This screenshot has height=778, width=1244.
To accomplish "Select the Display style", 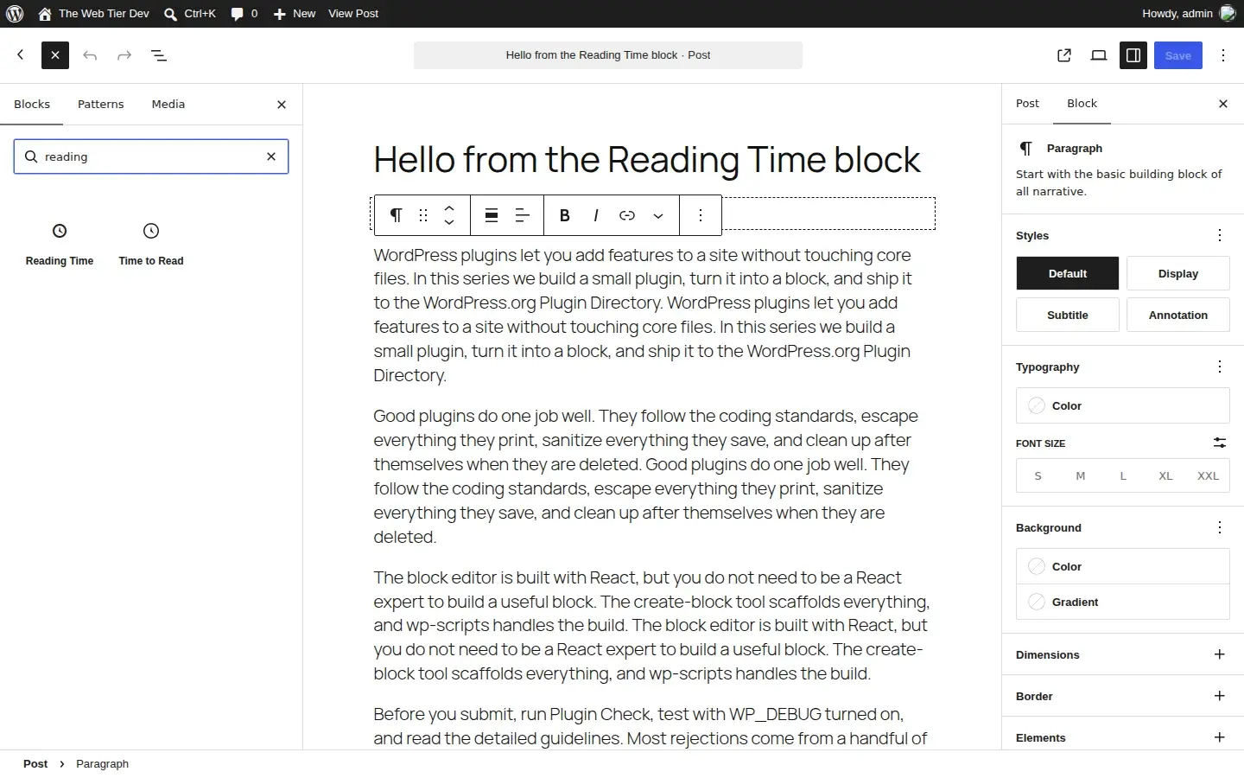I will click(1178, 273).
